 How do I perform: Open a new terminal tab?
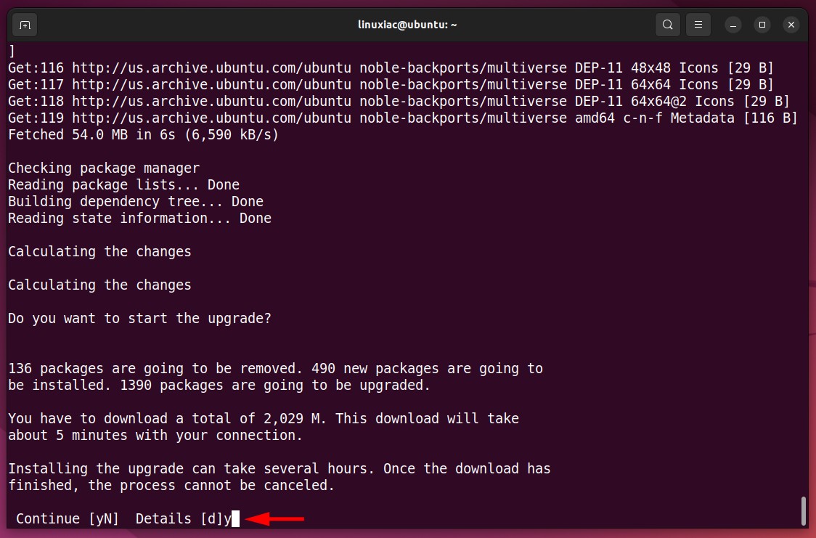click(25, 25)
